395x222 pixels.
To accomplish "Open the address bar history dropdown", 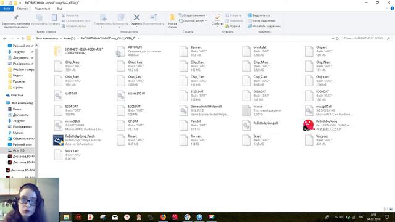I will [333, 38].
